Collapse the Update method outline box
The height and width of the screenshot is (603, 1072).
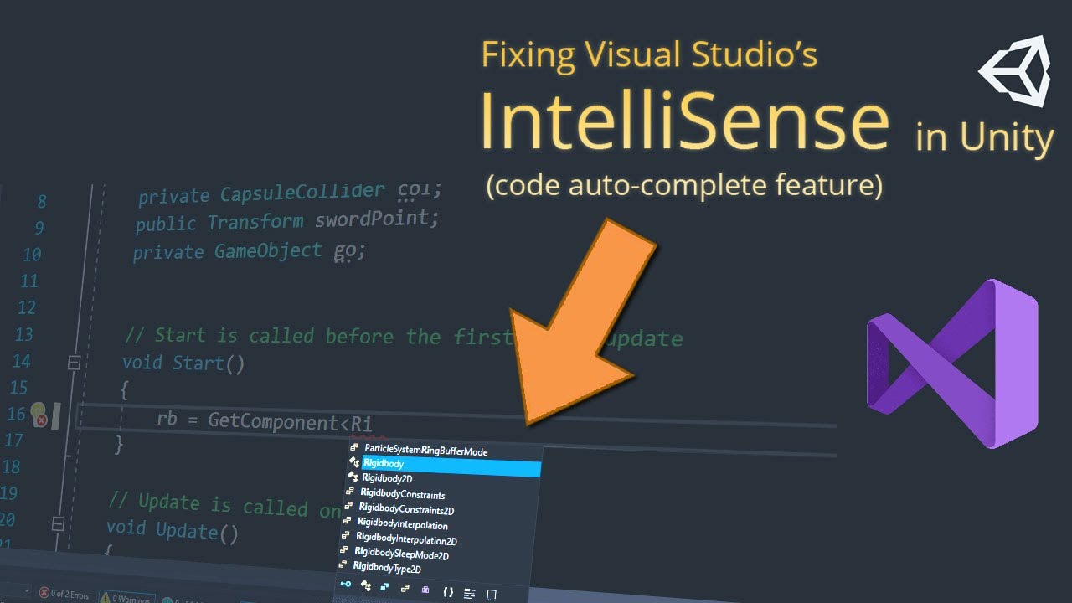(58, 524)
